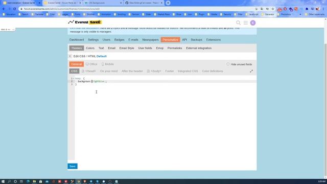Open the Permalinks sub-tab
327x184 pixels.
[x=175, y=48]
